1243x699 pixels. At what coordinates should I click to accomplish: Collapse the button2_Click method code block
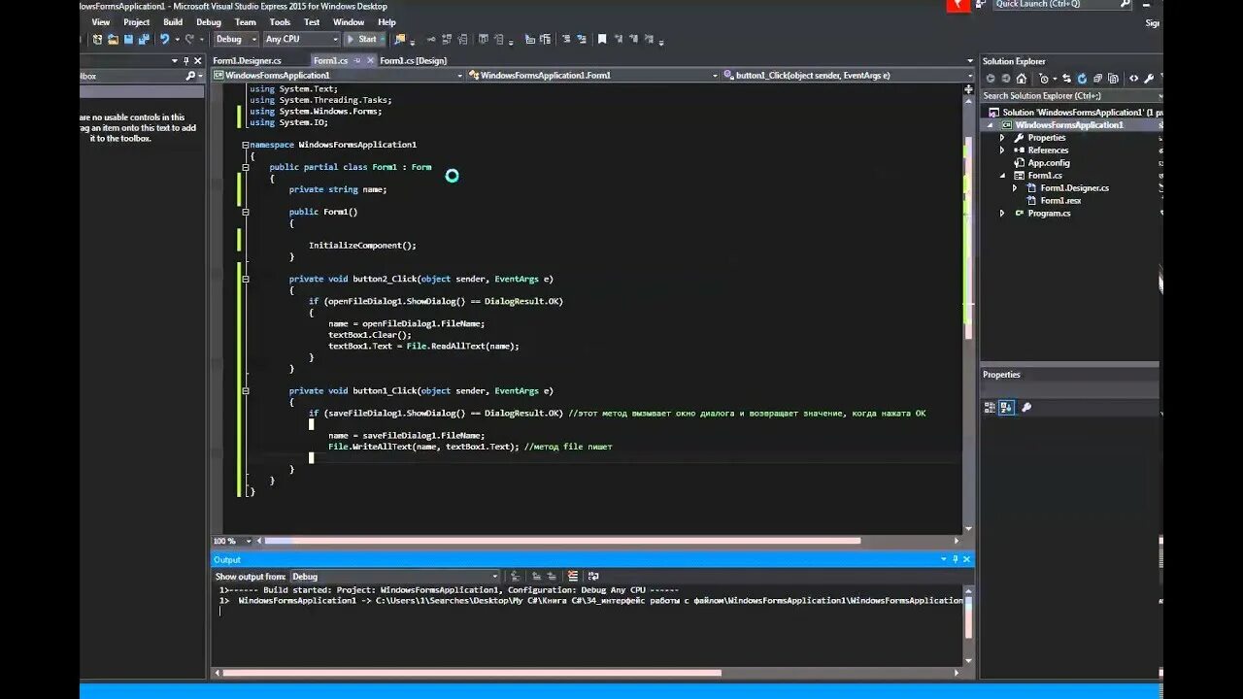tap(246, 279)
